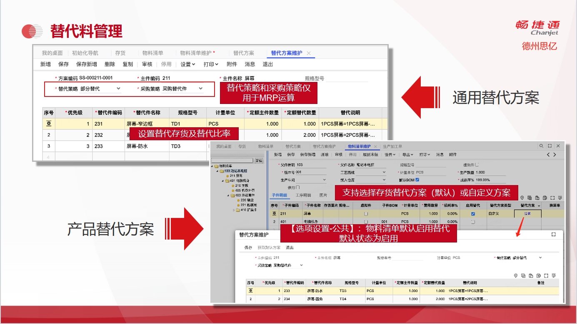The width and height of the screenshot is (577, 324).
Task: Click 保存新增 in the upper toolbar
Action: click(x=87, y=64)
